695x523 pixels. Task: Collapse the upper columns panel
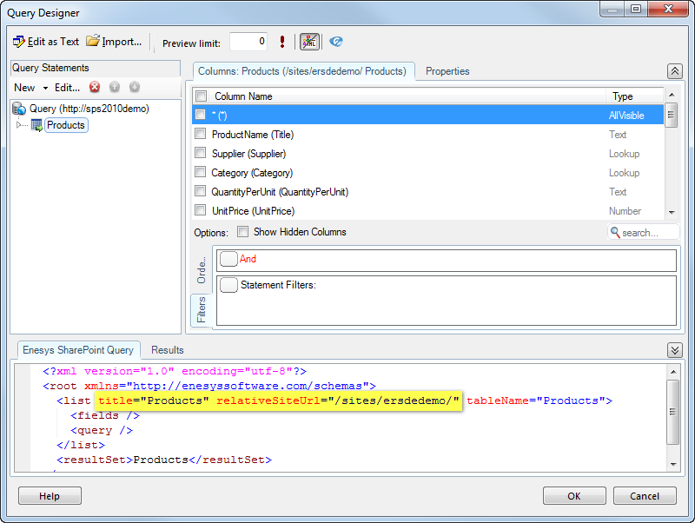(x=674, y=71)
